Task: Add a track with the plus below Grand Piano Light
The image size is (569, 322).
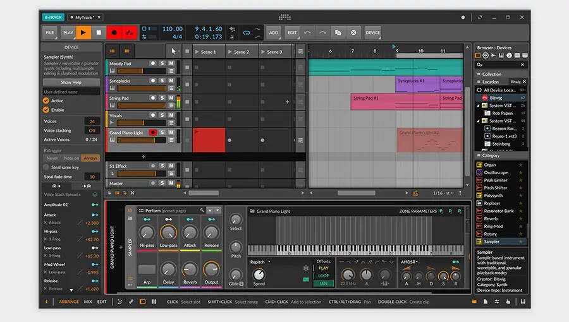Action: click(x=144, y=157)
